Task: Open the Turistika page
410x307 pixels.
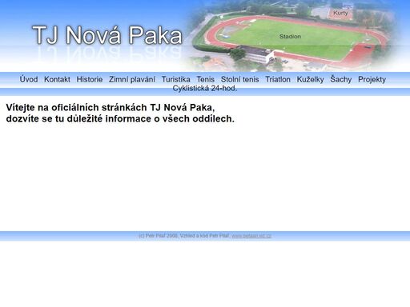Action: tap(176, 79)
